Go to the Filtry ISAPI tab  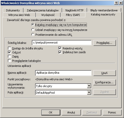73,15
